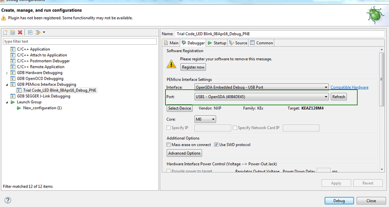Collapse the Launch Group node
The height and width of the screenshot is (207, 389).
(x=7, y=102)
